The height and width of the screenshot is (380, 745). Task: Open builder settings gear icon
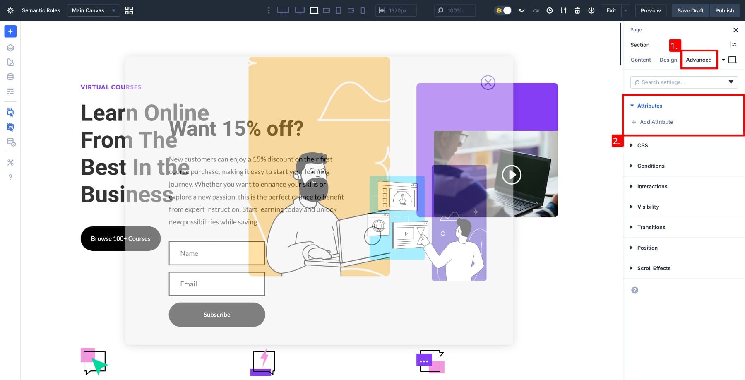click(x=10, y=10)
